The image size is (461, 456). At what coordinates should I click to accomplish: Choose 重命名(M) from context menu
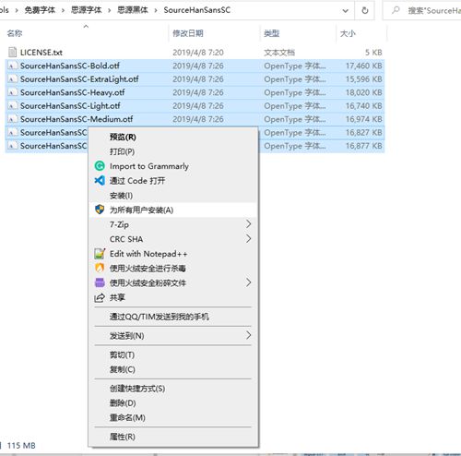click(x=172, y=417)
